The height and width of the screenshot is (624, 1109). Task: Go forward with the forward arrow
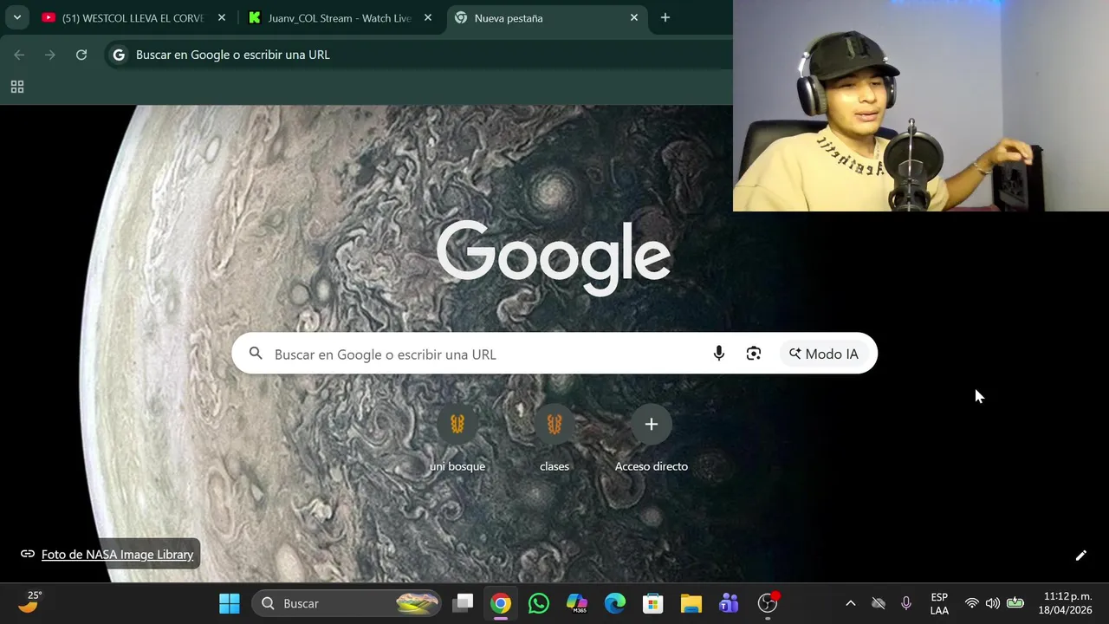point(50,55)
